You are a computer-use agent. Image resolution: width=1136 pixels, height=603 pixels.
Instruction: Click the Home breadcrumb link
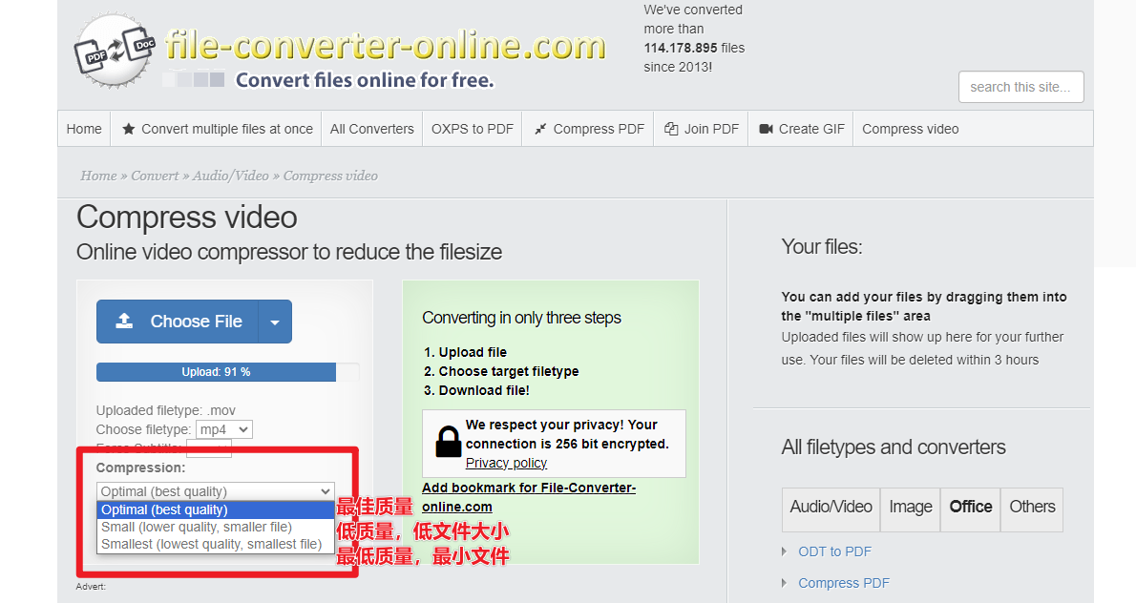98,176
